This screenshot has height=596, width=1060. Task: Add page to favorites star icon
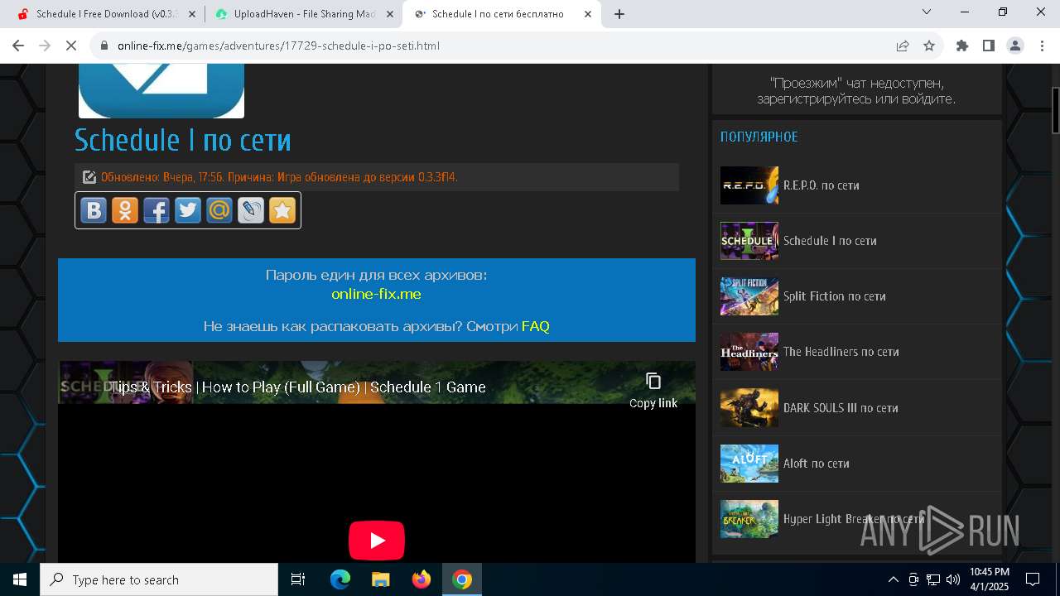coord(282,210)
